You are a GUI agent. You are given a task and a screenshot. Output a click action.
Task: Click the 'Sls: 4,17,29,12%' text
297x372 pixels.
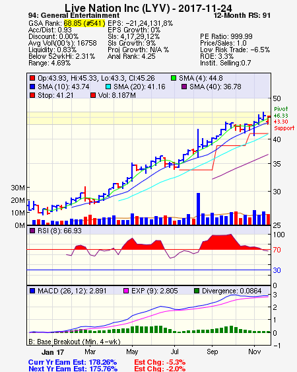134,36
